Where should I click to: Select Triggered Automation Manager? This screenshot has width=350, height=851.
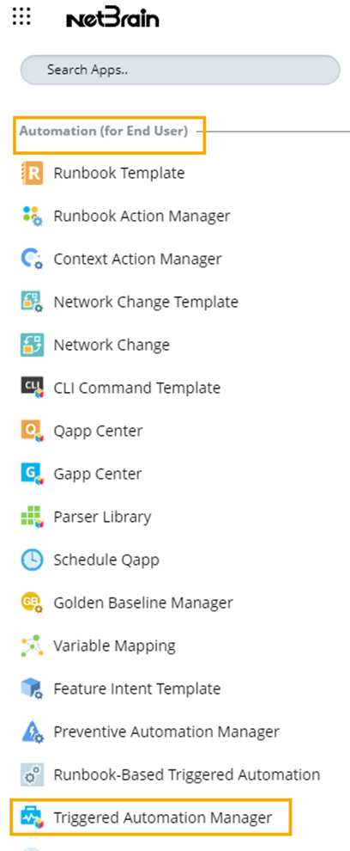[151, 817]
